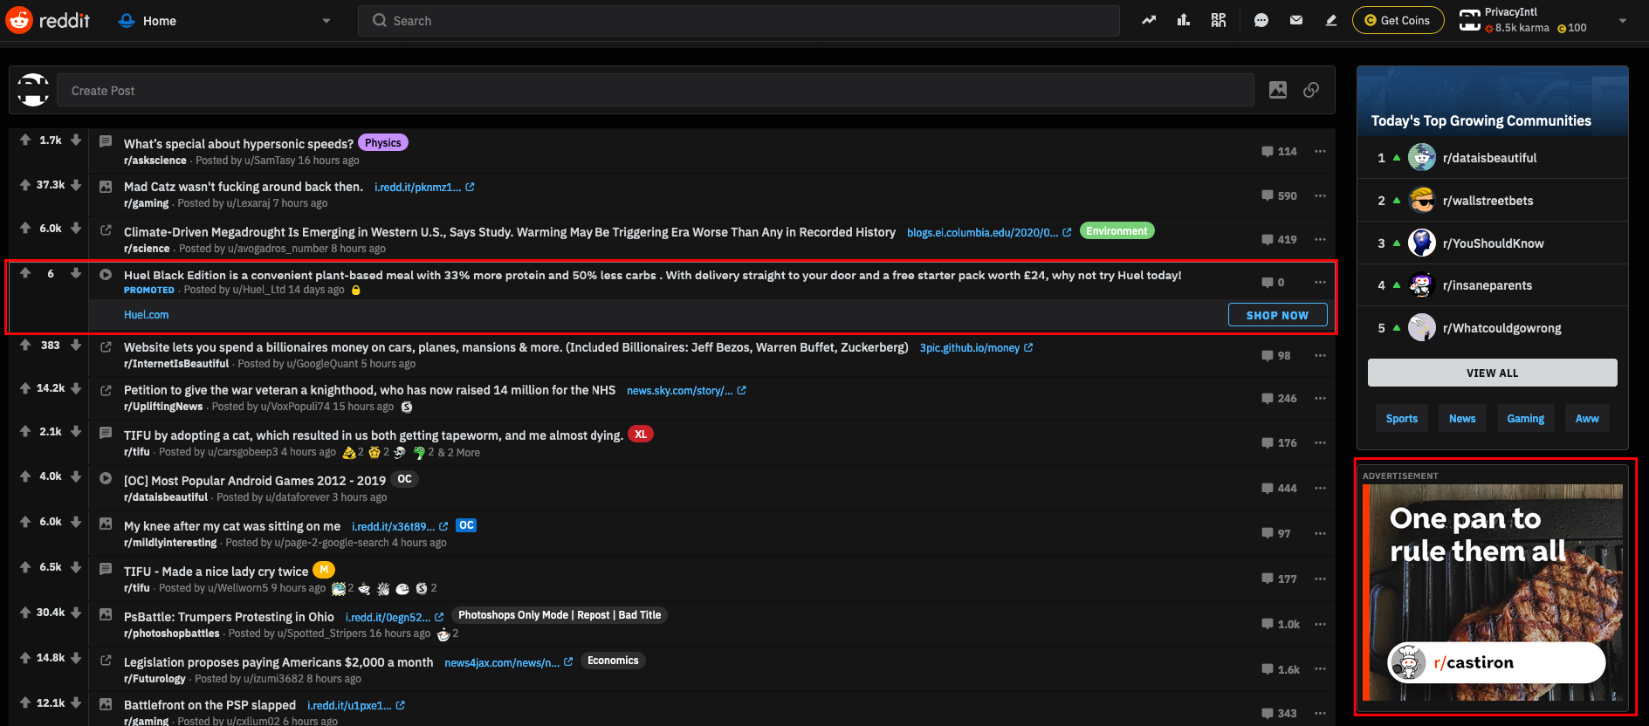Click the Physics flair tag
Image resolution: width=1649 pixels, height=726 pixels.
pos(382,143)
